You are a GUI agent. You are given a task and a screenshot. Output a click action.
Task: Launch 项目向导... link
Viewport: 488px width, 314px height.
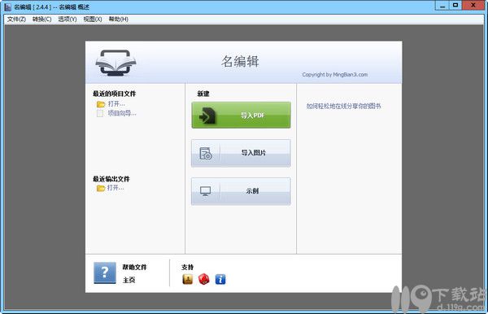pyautogui.click(x=122, y=113)
